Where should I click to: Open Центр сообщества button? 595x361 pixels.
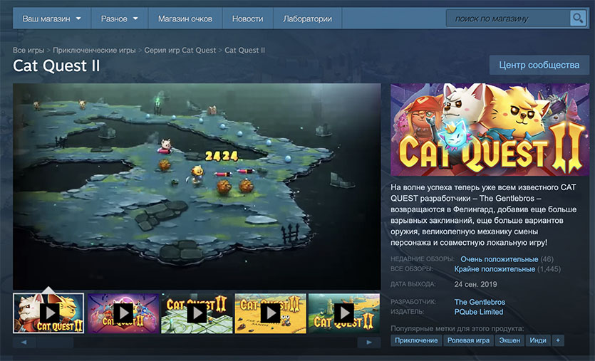(539, 65)
